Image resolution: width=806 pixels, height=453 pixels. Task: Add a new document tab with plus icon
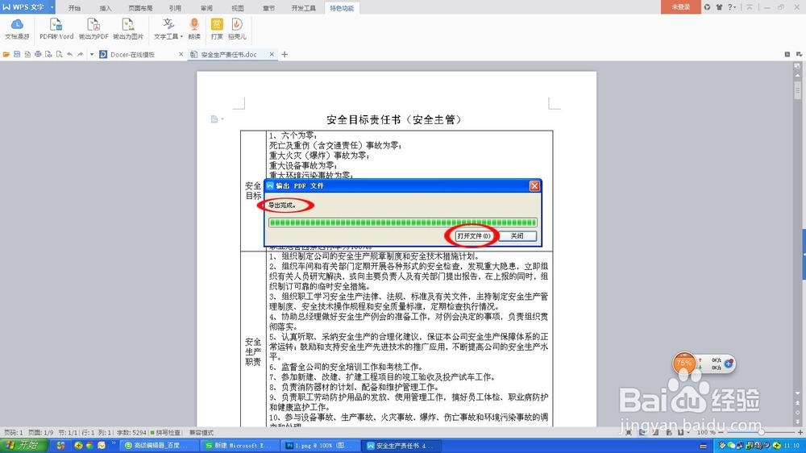pos(285,55)
